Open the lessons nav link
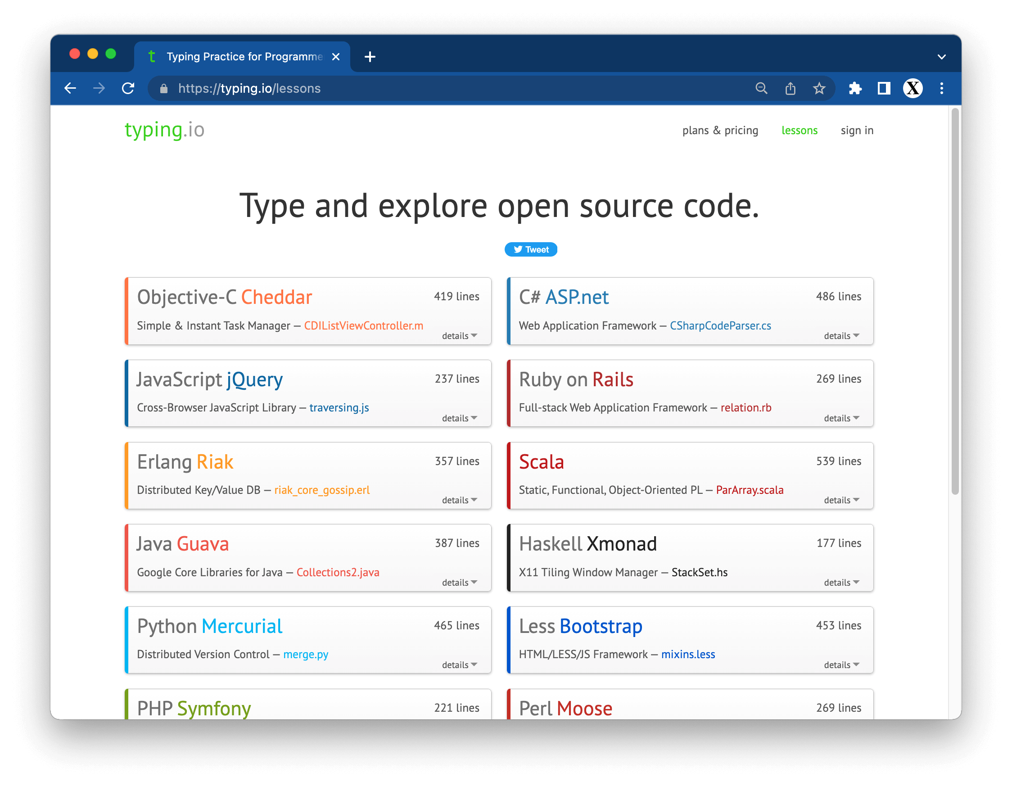The height and width of the screenshot is (786, 1012). [800, 130]
